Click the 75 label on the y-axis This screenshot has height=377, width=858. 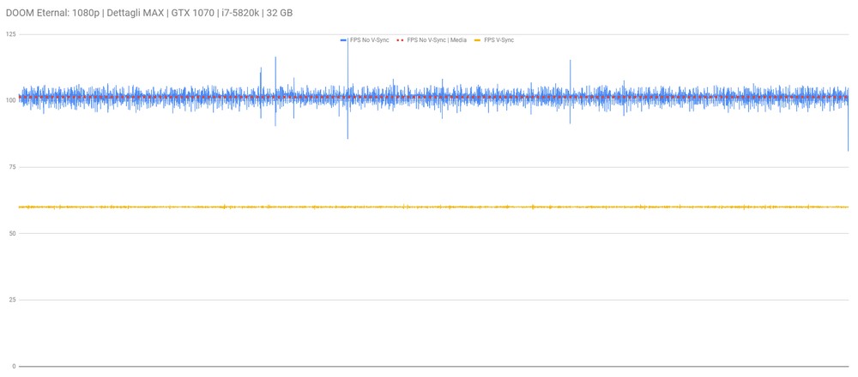(12, 167)
